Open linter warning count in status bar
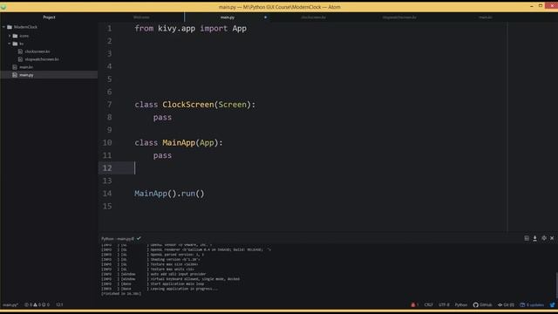Viewport: 558px width, 314px height. tap(37, 304)
